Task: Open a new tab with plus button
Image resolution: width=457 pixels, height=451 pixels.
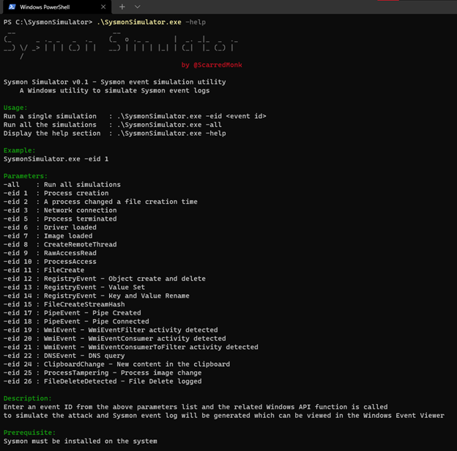Action: [x=122, y=7]
